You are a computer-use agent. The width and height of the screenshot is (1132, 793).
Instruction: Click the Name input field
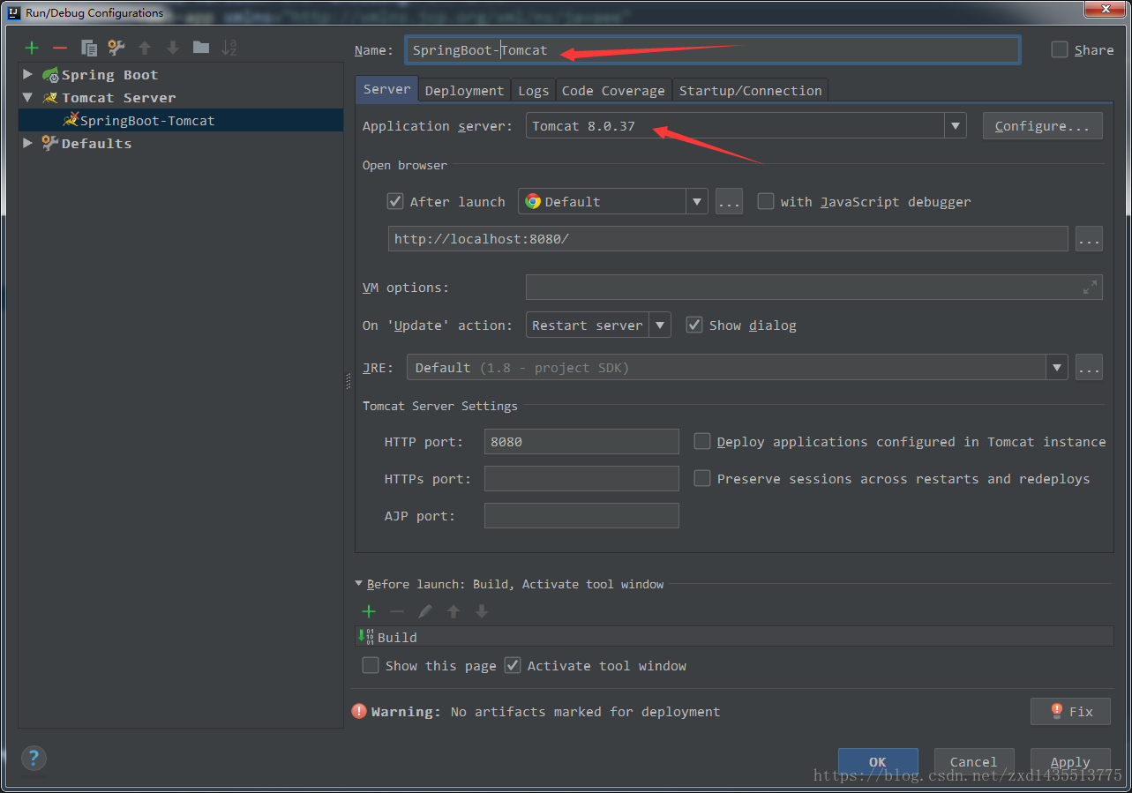point(713,50)
